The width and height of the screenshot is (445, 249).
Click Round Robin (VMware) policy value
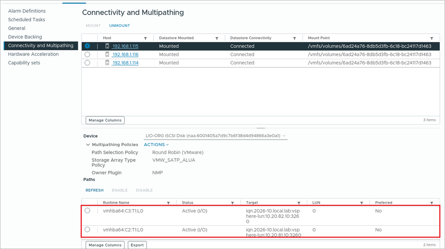178,153
